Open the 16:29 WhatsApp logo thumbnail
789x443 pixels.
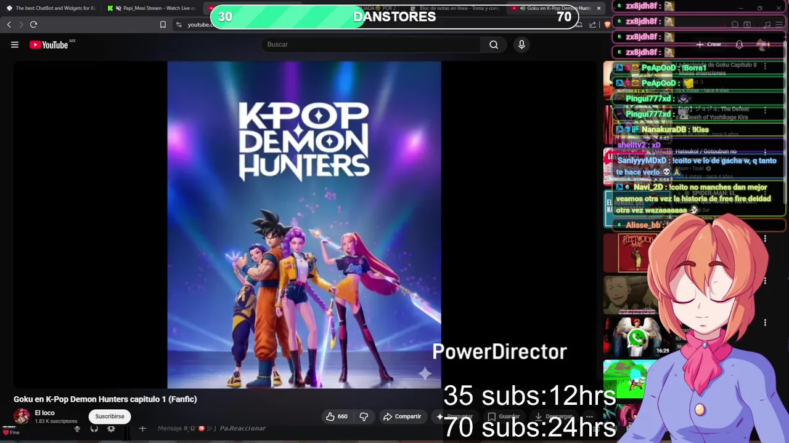(637, 336)
